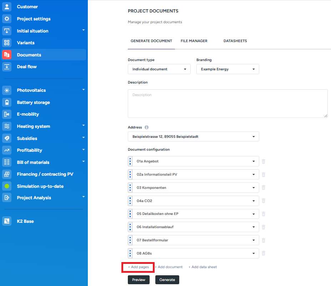
Task: Click the Customer person icon in sidebar
Action: point(7,7)
